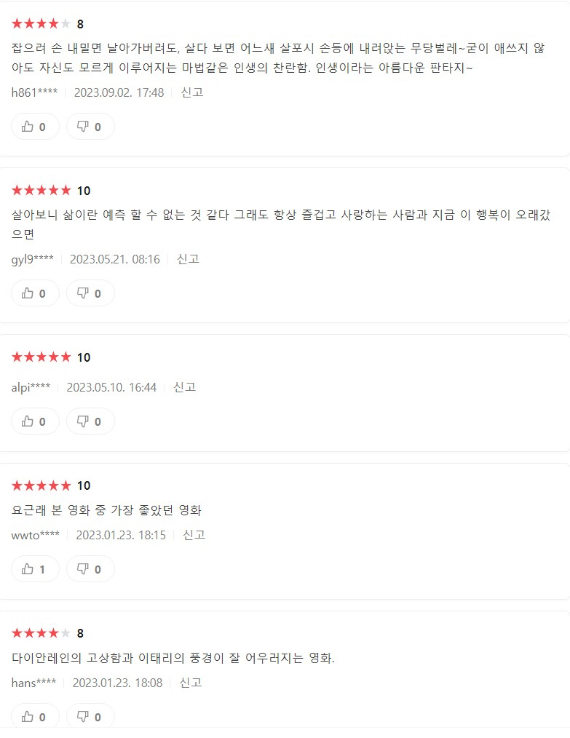The height and width of the screenshot is (738, 570).
Task: Open the profile of user hans****
Action: [x=33, y=683]
